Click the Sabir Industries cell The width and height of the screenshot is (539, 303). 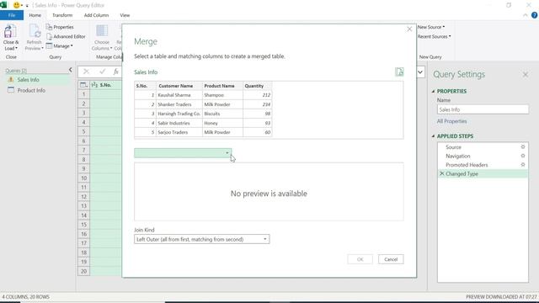(179, 123)
